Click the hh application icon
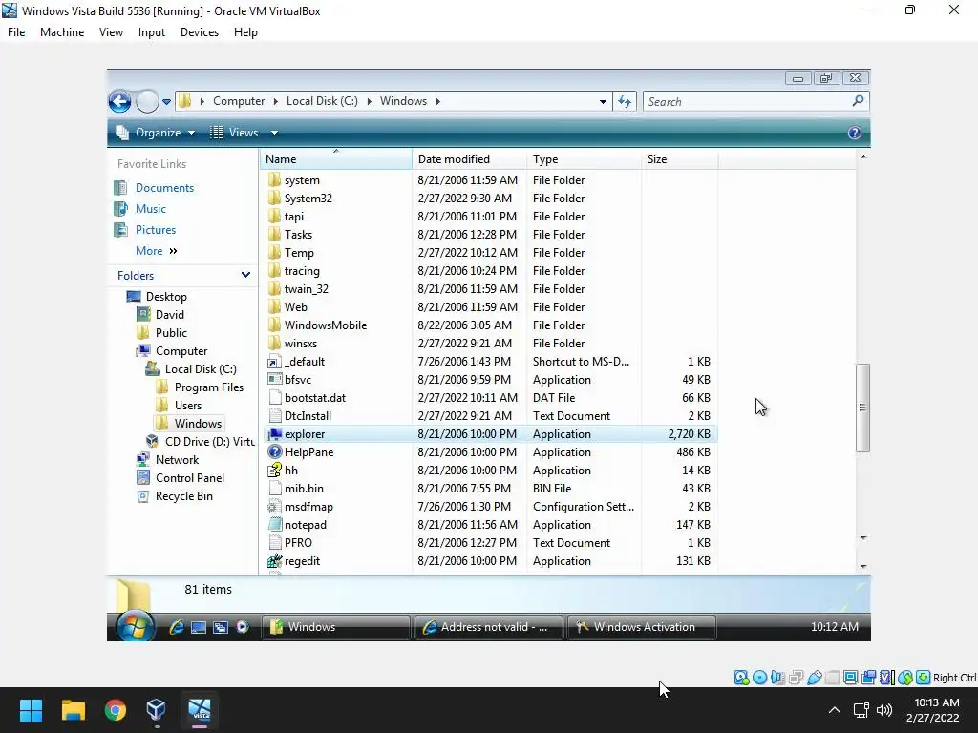 [x=274, y=470]
